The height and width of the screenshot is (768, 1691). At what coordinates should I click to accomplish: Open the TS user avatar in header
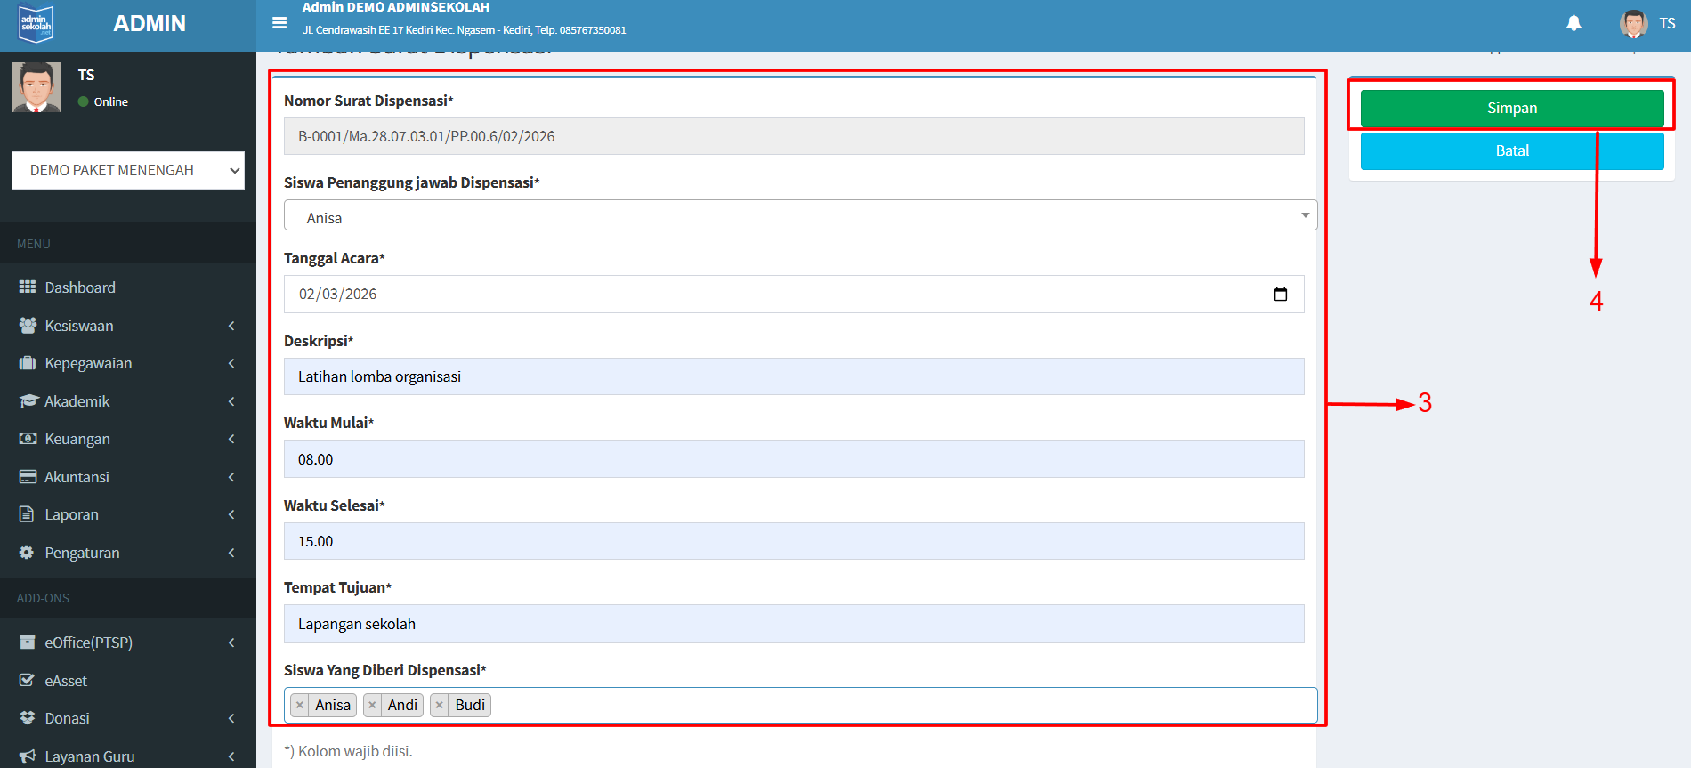[x=1633, y=24]
